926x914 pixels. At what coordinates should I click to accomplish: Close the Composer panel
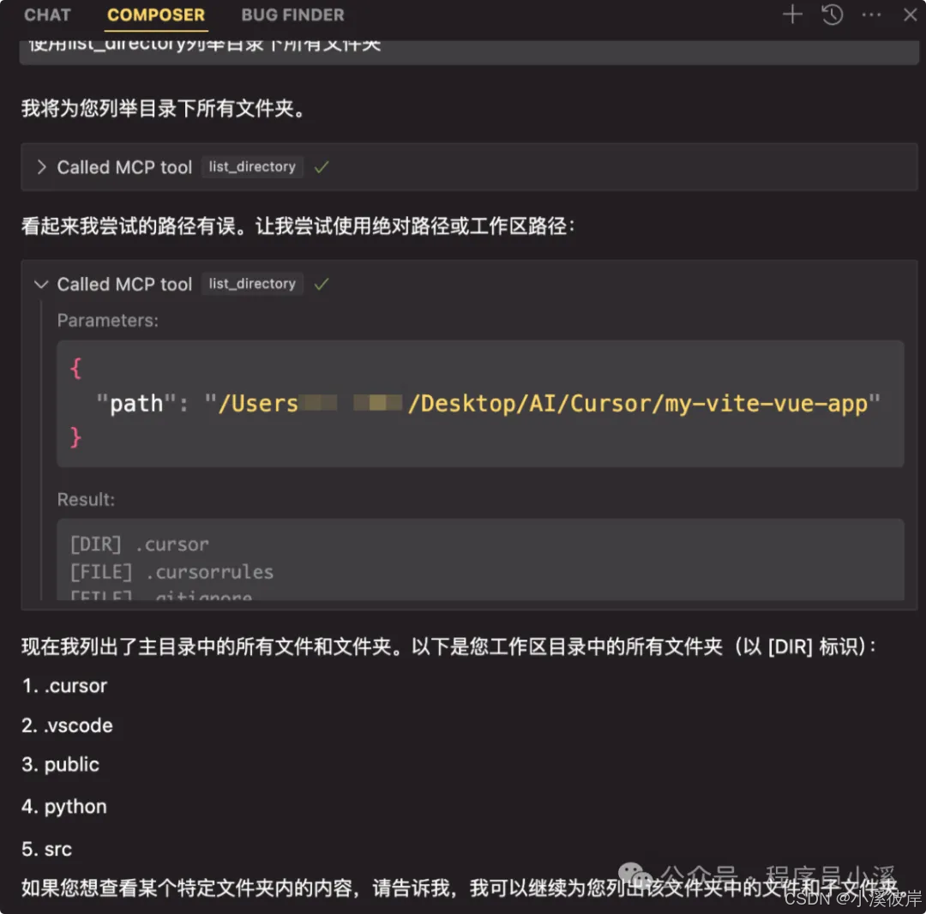click(910, 15)
